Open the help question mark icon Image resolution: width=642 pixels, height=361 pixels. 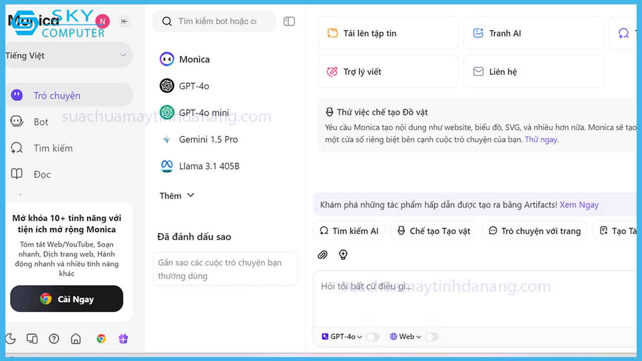[54, 339]
